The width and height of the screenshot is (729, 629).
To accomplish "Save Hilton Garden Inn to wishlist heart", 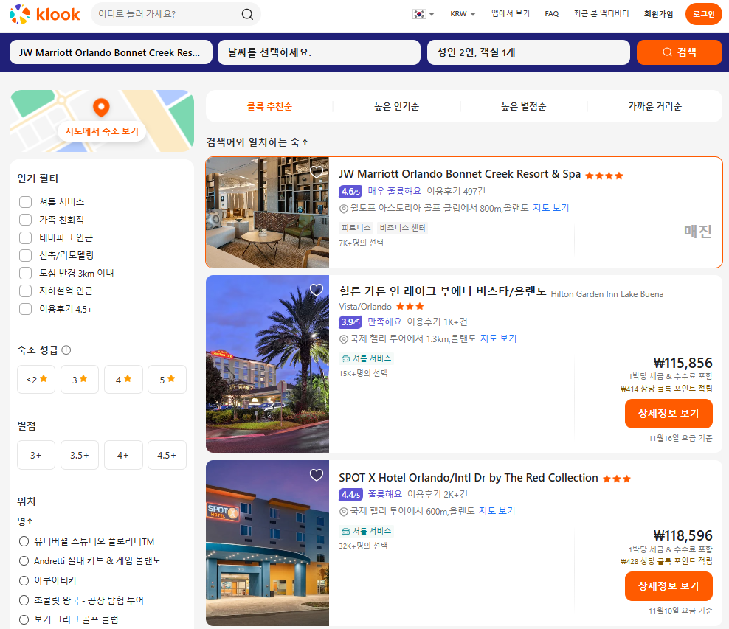I will click(x=316, y=290).
